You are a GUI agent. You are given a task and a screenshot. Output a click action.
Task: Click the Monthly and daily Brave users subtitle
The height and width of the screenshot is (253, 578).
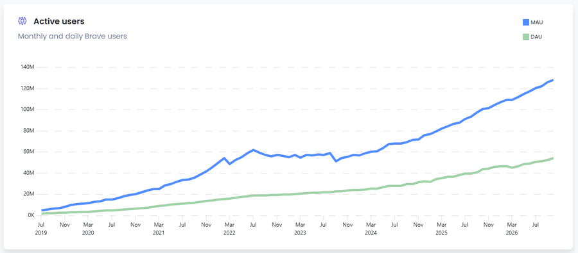pos(73,37)
